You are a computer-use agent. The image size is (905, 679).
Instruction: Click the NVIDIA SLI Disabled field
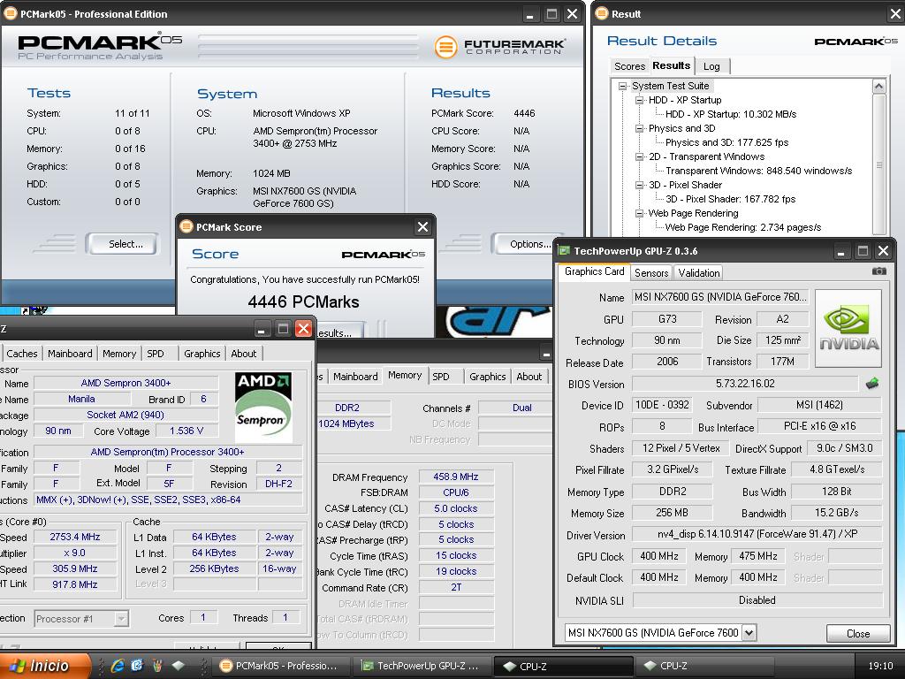[757, 600]
